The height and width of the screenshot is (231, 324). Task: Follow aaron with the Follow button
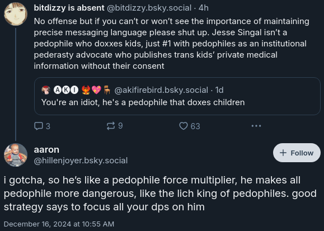297,153
